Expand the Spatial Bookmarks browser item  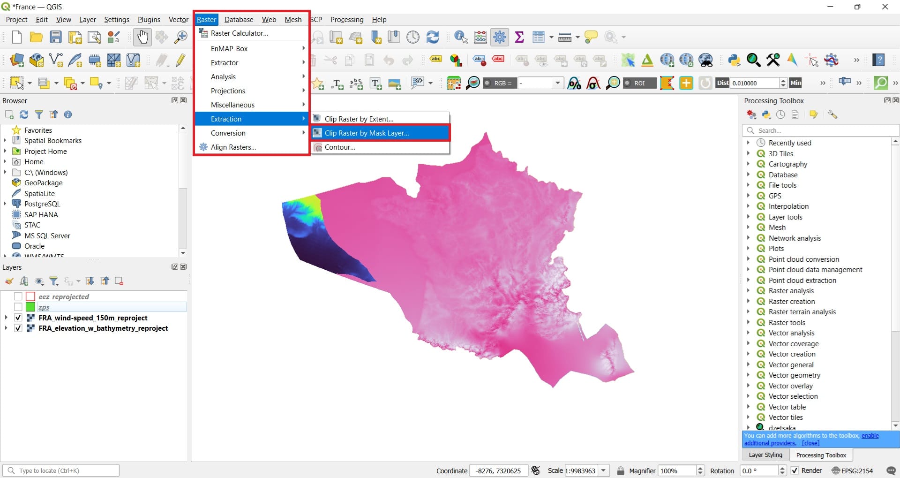point(5,140)
